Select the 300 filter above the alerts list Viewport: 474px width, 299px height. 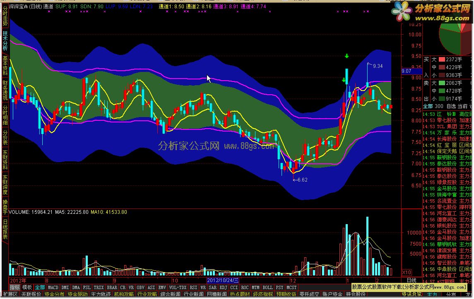coord(439,106)
